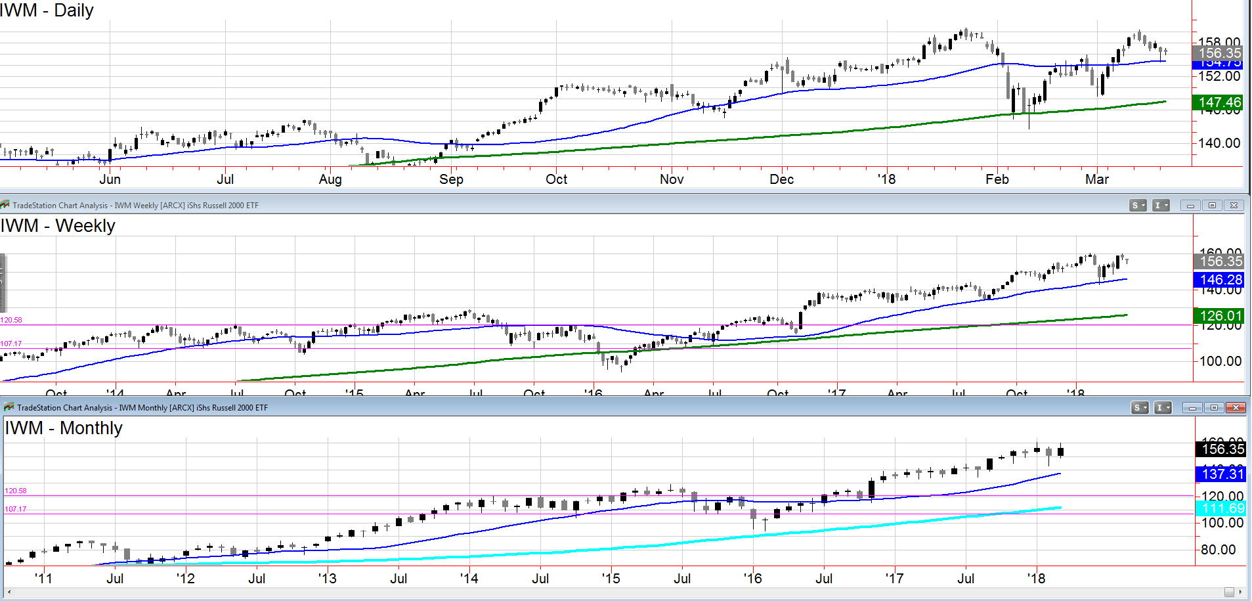Click the 156.35 last price label on Daily chart
Viewport: 1252px width, 601px height.
point(1217,53)
